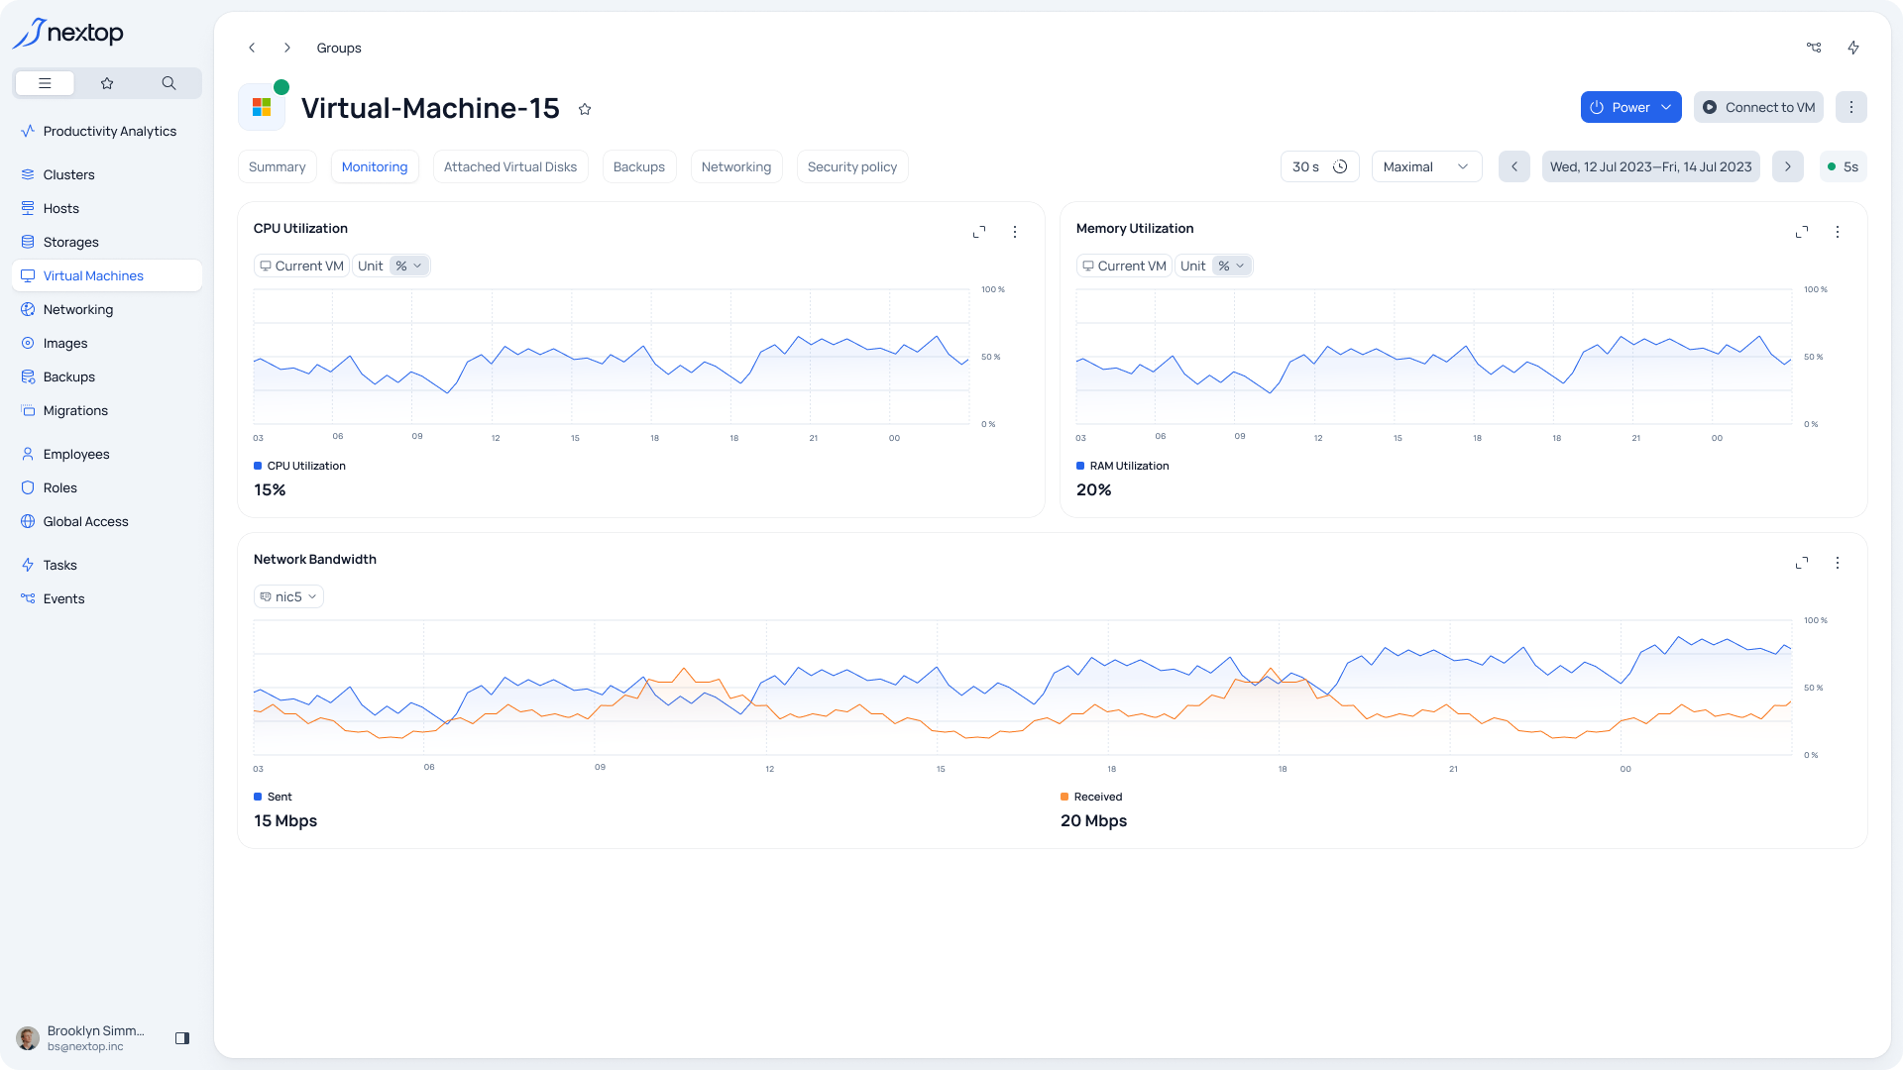1903x1070 pixels.
Task: Open Productivity Analytics
Action: point(107,131)
